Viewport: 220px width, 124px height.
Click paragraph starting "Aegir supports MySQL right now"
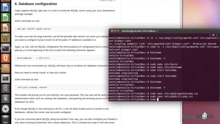click(x=65, y=12)
